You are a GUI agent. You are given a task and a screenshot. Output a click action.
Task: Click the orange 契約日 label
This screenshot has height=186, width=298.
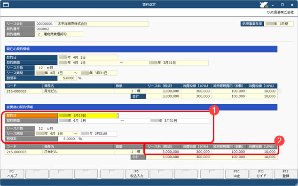(x=31, y=116)
